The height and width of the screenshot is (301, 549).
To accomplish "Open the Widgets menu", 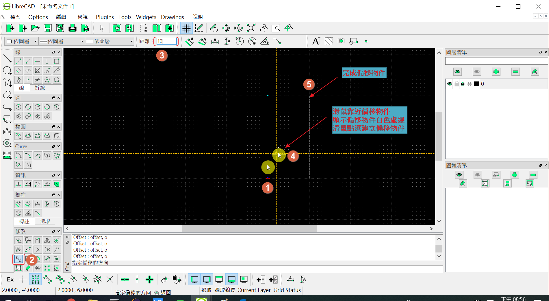I will pyautogui.click(x=146, y=17).
